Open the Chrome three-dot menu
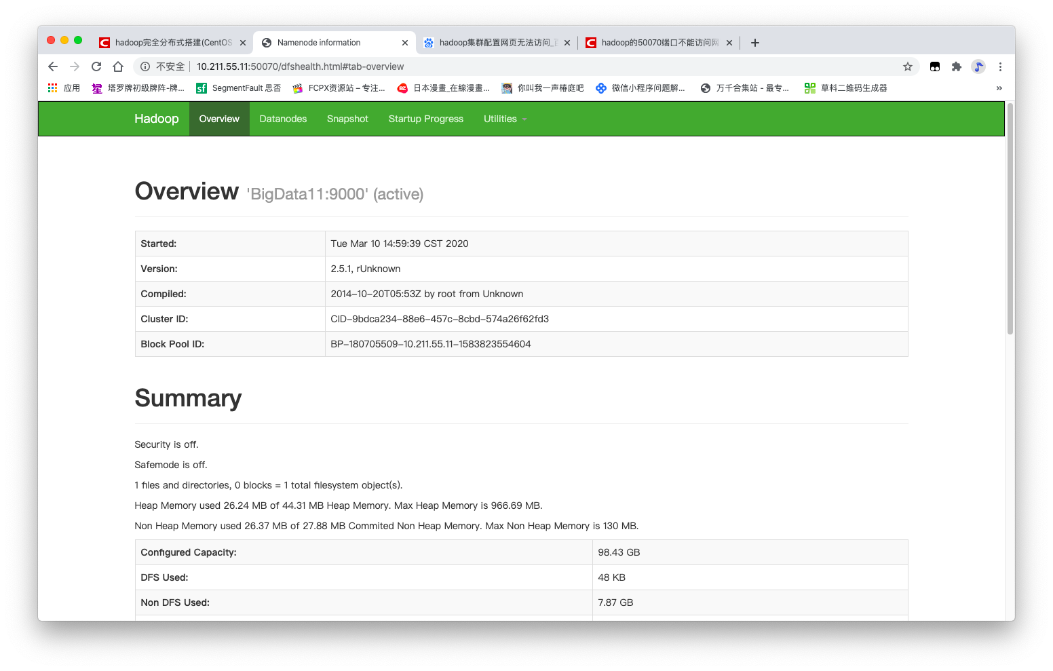The width and height of the screenshot is (1053, 671). (1000, 66)
